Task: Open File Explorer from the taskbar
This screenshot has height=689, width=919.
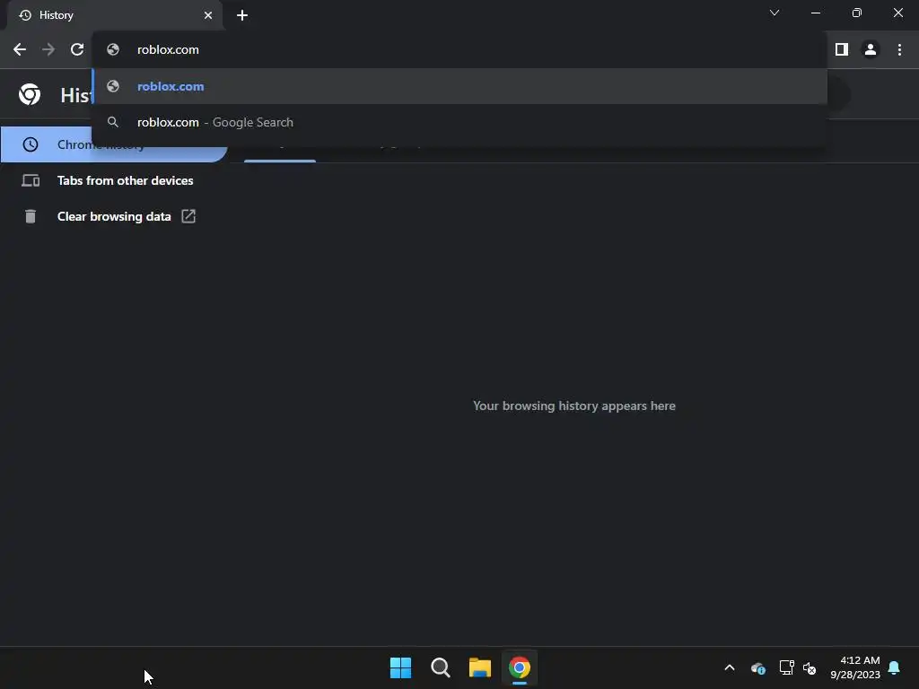Action: tap(480, 667)
